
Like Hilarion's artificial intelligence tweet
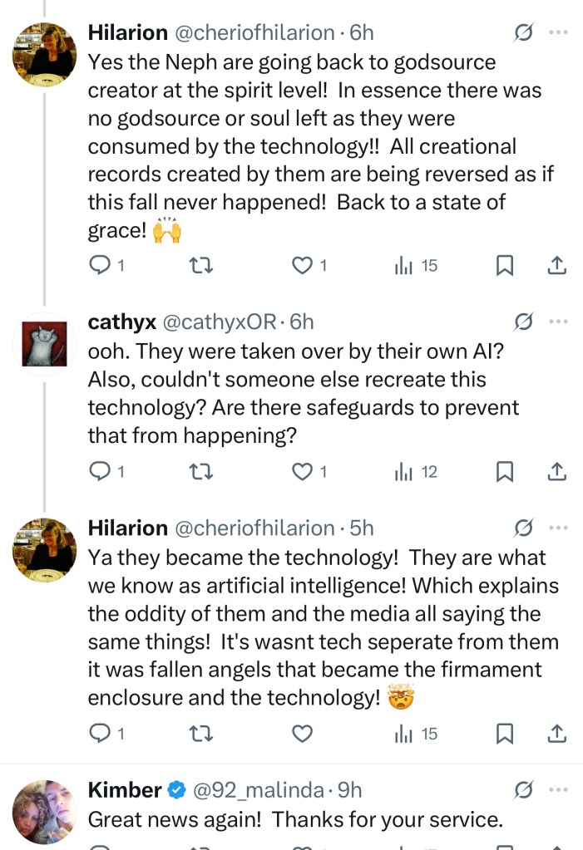pos(304,734)
